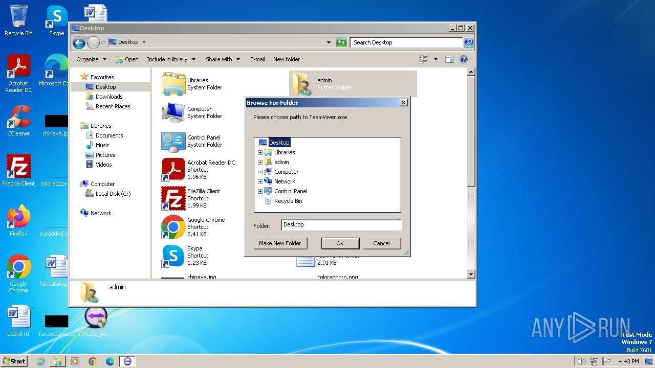Click the Explorer Back navigation arrow
This screenshot has width=655, height=368.
click(79, 42)
